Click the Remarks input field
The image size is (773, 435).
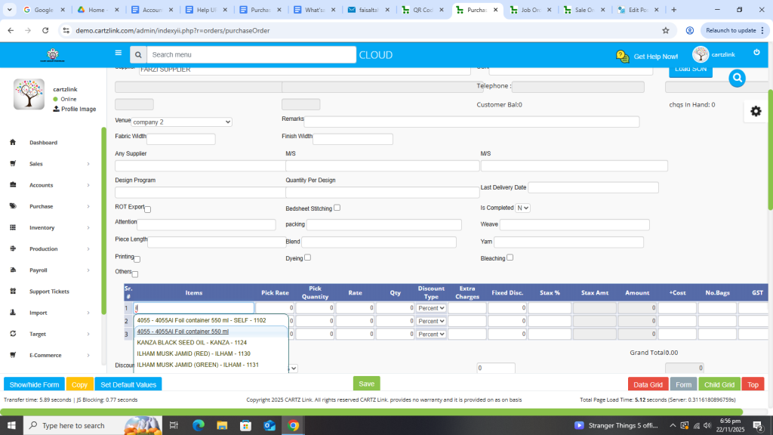coord(472,122)
